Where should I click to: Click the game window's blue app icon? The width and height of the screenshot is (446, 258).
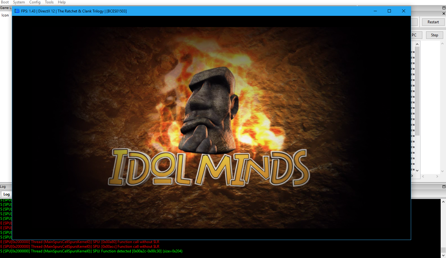17,11
